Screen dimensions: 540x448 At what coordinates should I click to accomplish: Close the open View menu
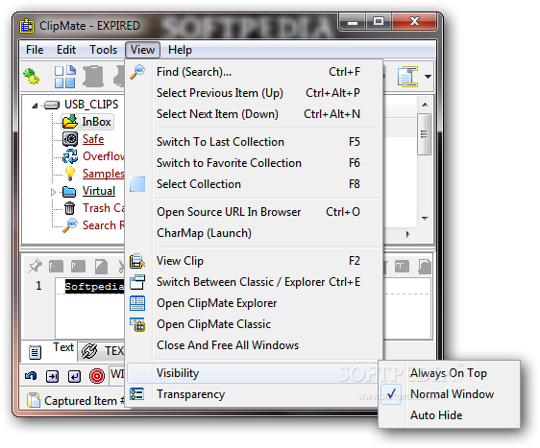(x=142, y=50)
